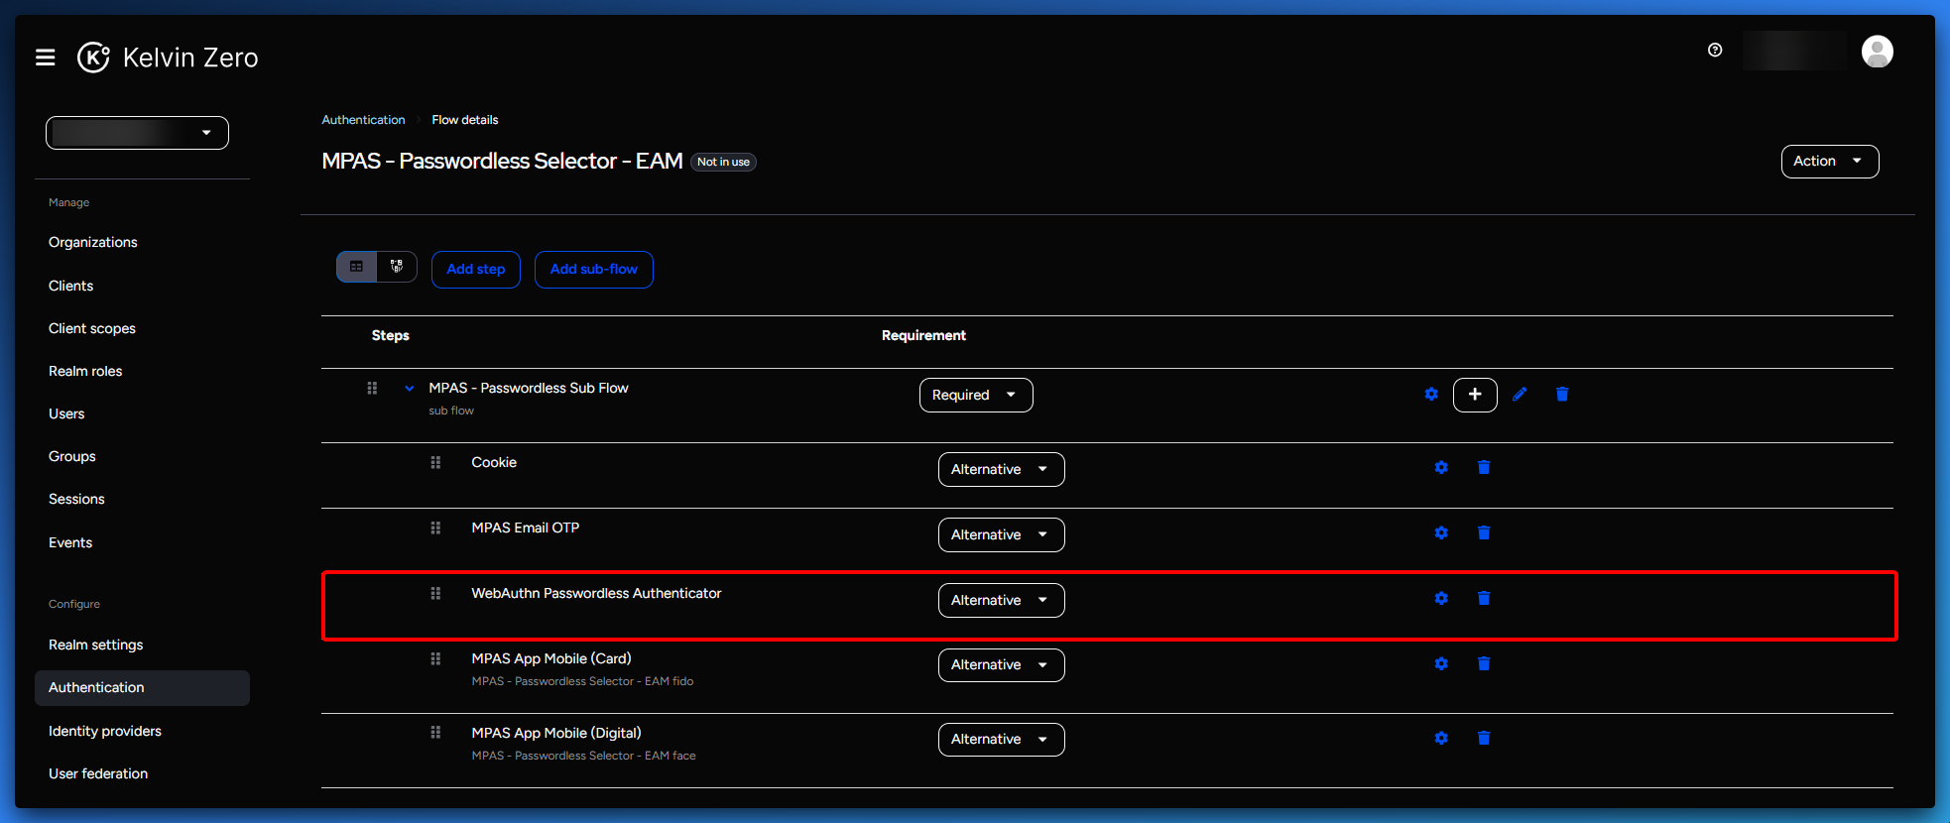Click the WebAuthn Passwordless Authenticator step name
1950x823 pixels.
596,593
